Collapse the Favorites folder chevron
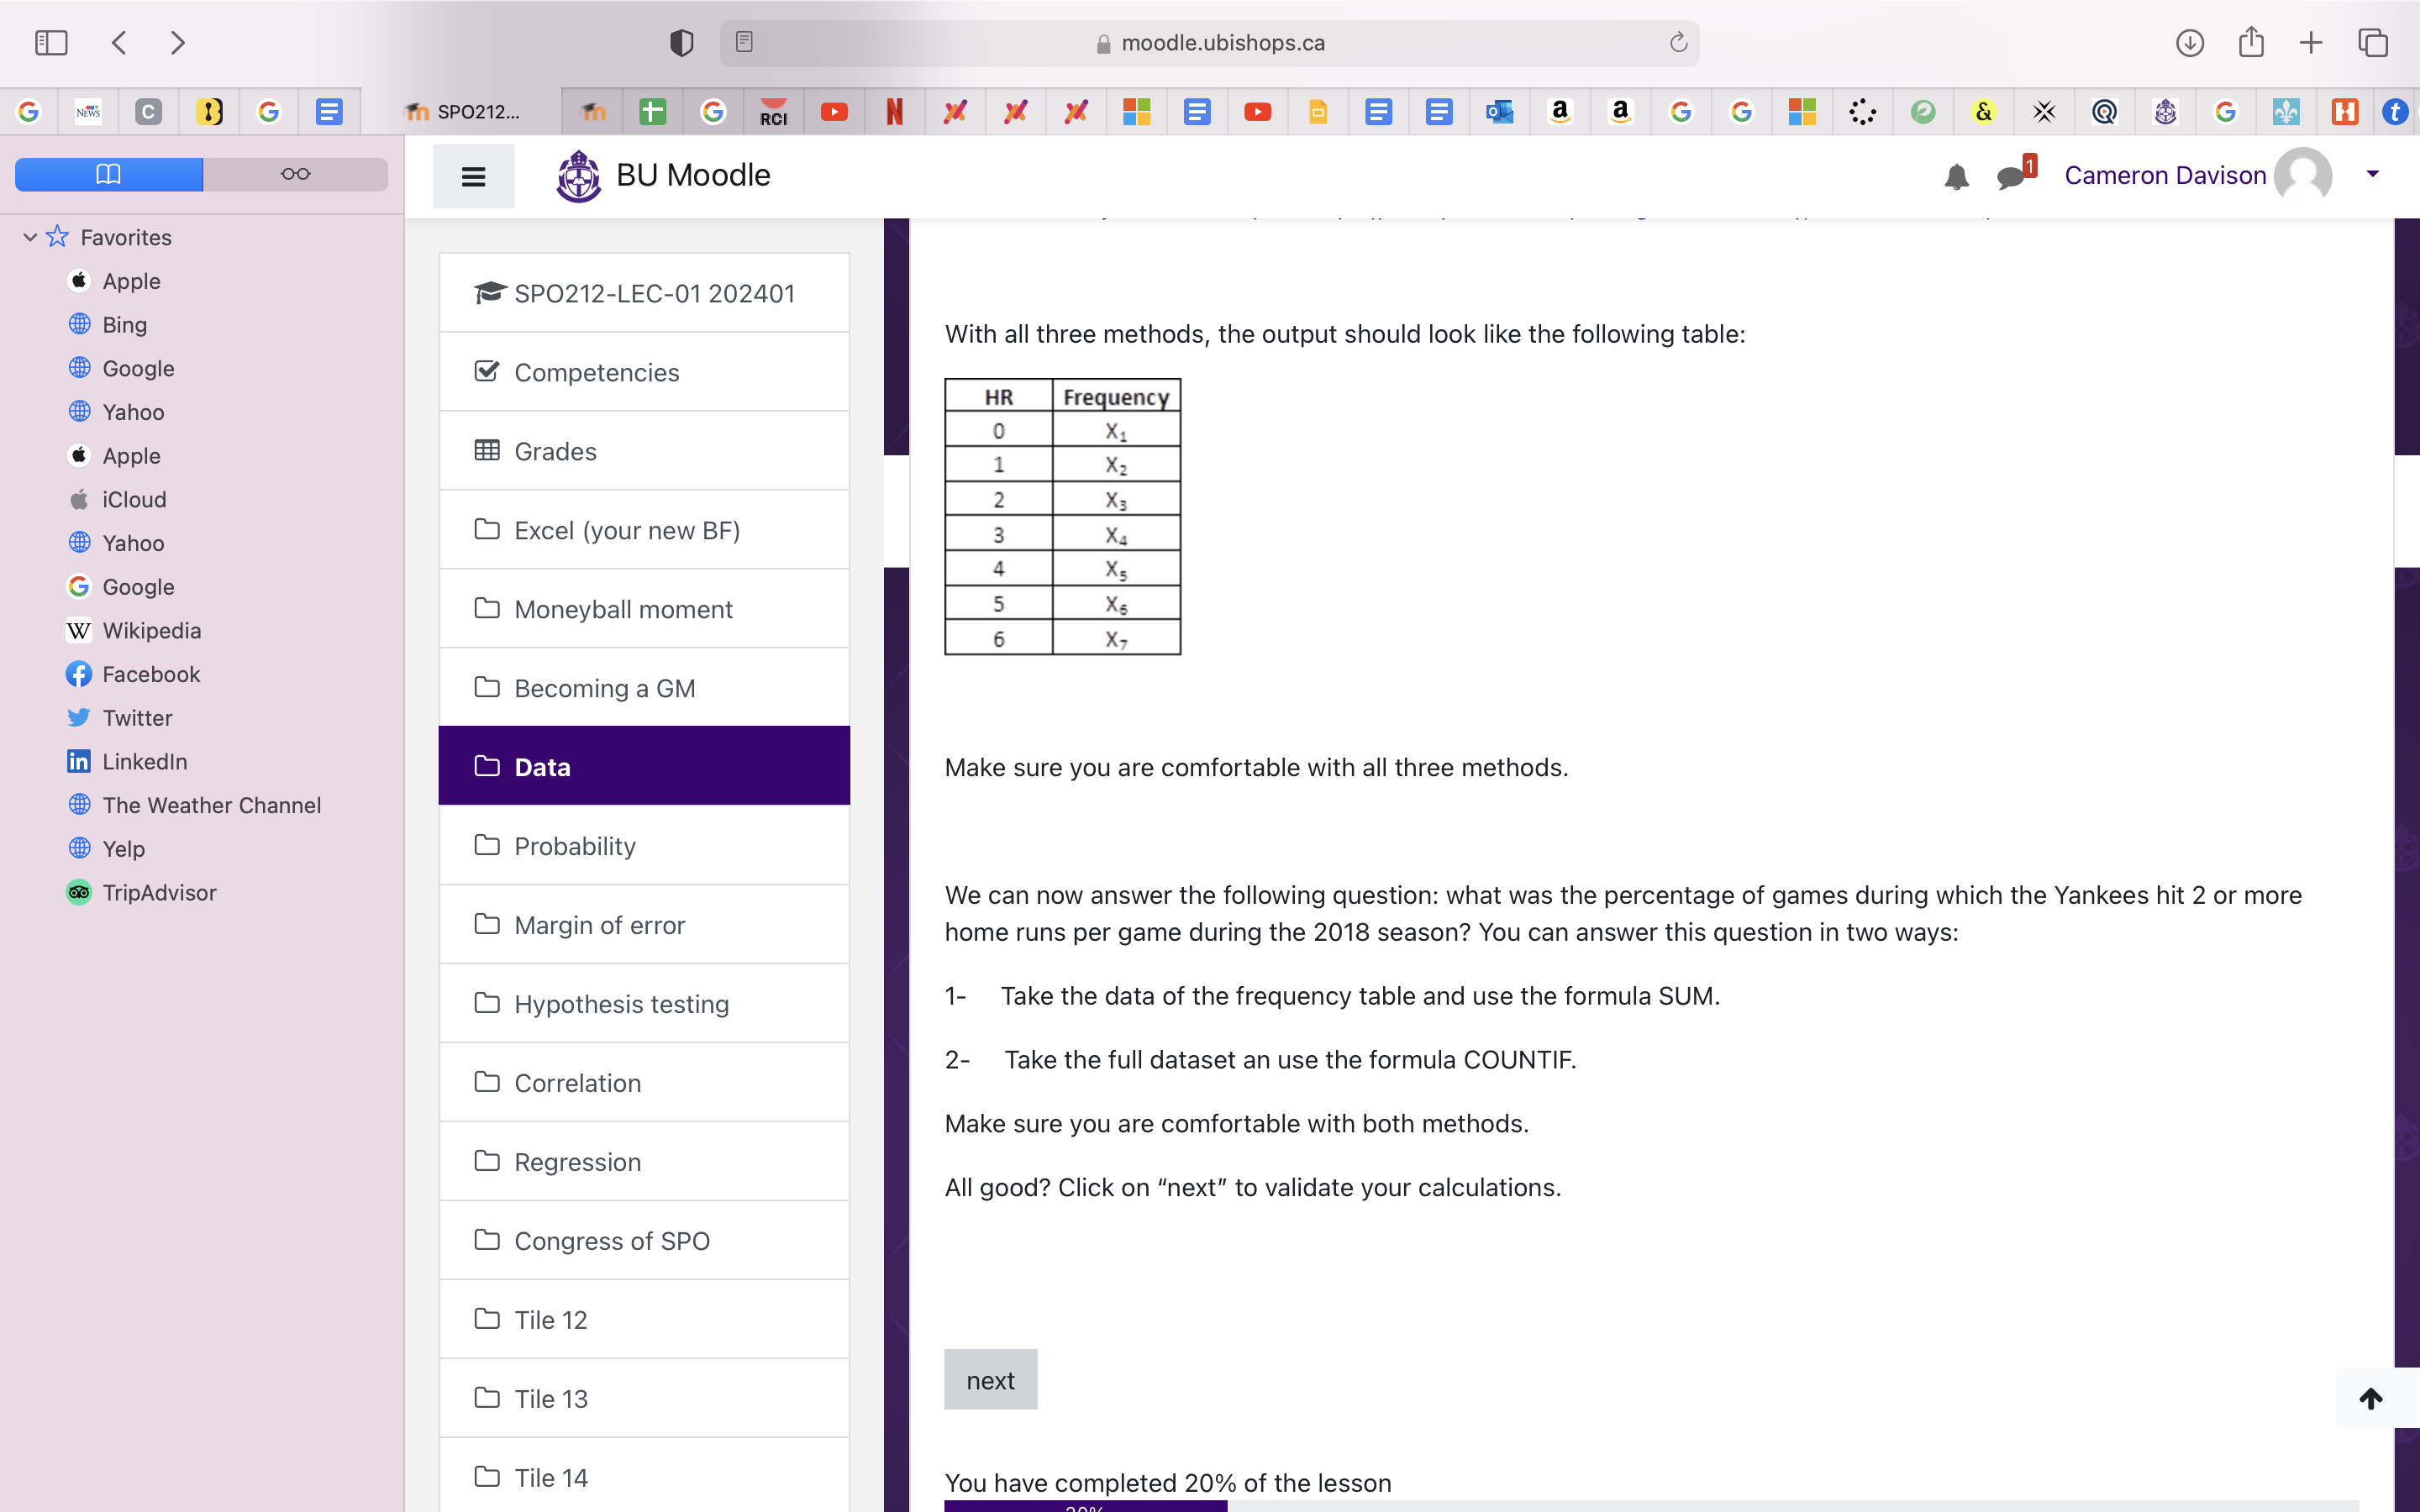The height and width of the screenshot is (1512, 2420). [30, 237]
